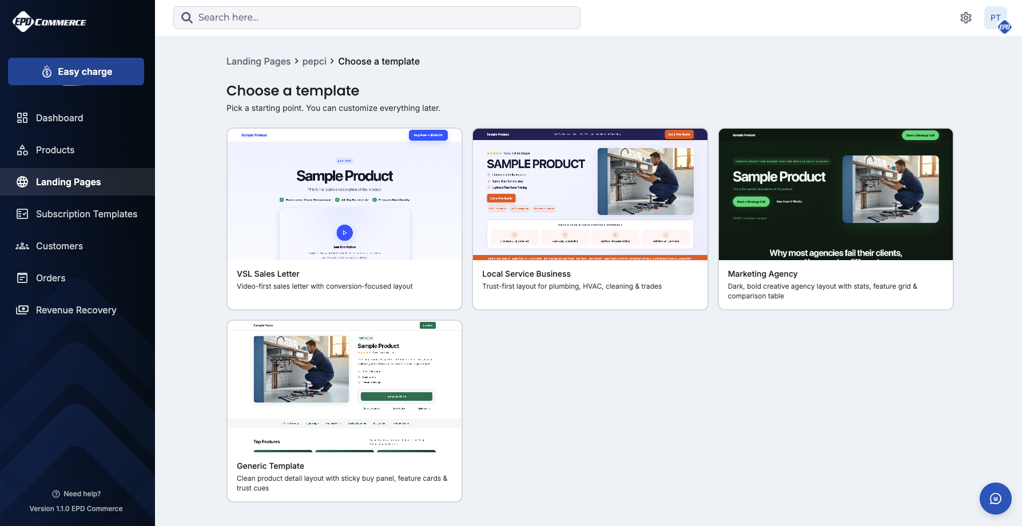Viewport: 1022px width, 526px height.
Task: Click the Products shapes icon
Action: pyautogui.click(x=22, y=150)
